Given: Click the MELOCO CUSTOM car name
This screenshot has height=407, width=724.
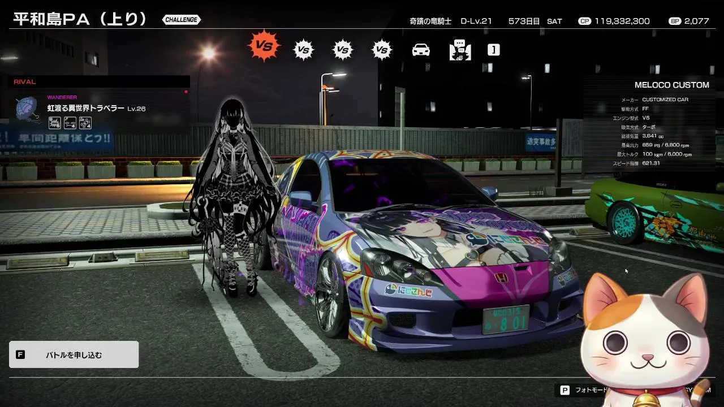Looking at the screenshot, I should click(671, 85).
